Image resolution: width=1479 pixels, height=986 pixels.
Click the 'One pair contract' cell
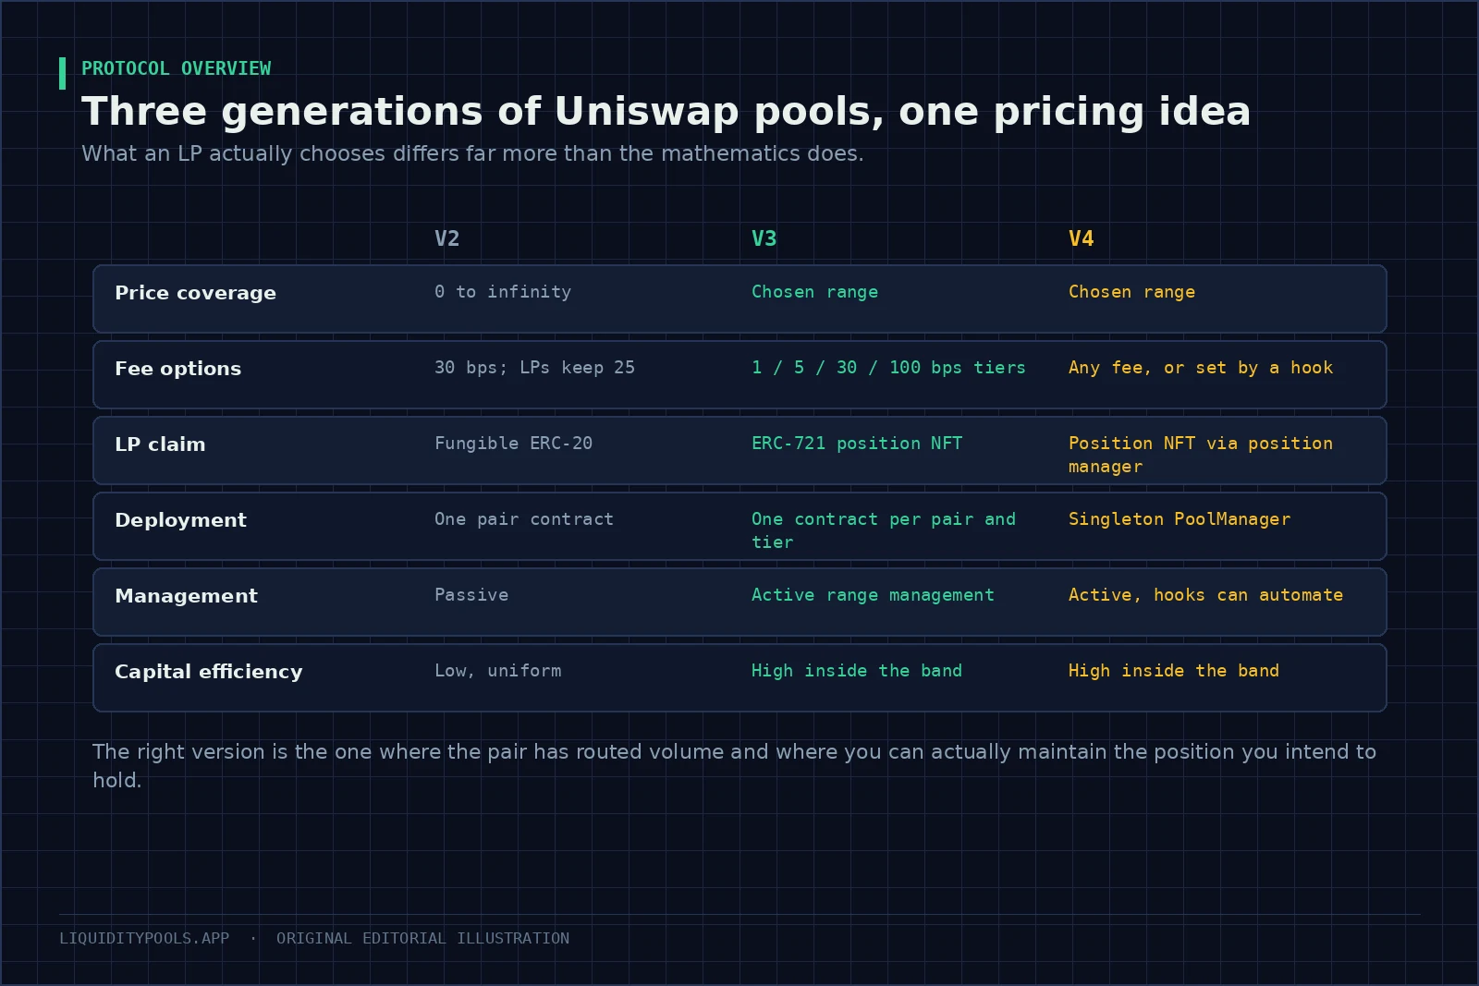coord(524,519)
